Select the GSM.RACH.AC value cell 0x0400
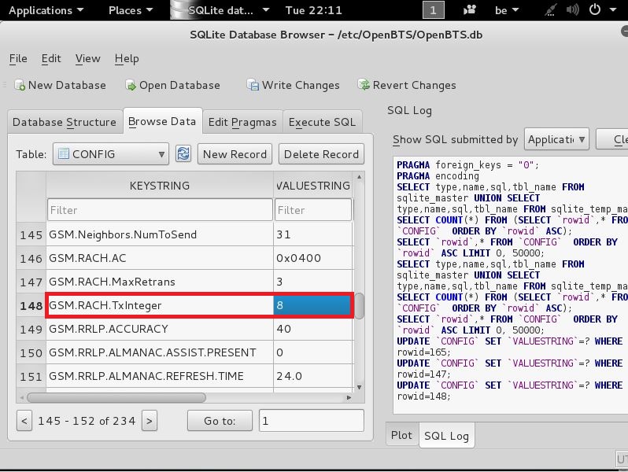The width and height of the screenshot is (628, 472). (x=312, y=258)
